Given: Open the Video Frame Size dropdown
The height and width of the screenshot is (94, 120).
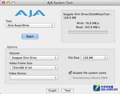Looking at the screenshot, I should tap(34, 68).
